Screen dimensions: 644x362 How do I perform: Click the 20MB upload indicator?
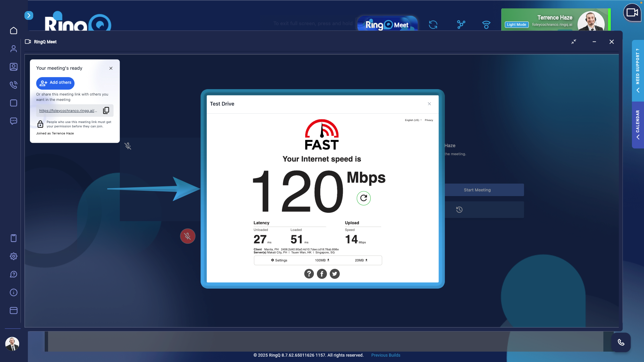(x=361, y=260)
